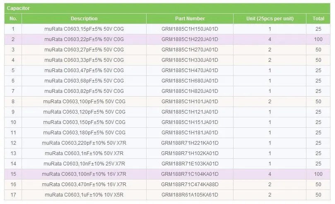Click part number GRM1885C1H680JA01D
The width and height of the screenshot is (335, 204).
[190, 81]
